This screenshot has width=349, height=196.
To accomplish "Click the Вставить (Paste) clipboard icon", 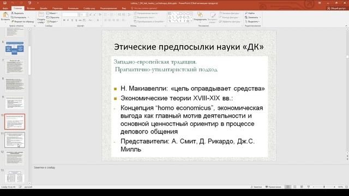I will 5,15.
